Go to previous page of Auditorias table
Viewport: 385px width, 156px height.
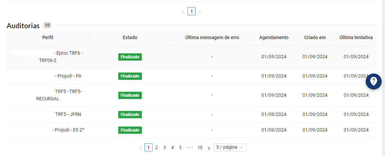point(141,148)
